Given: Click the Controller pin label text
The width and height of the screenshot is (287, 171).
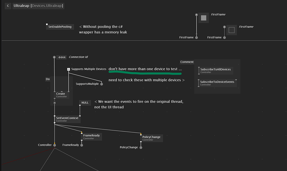Looking at the screenshot, I should [45, 145].
